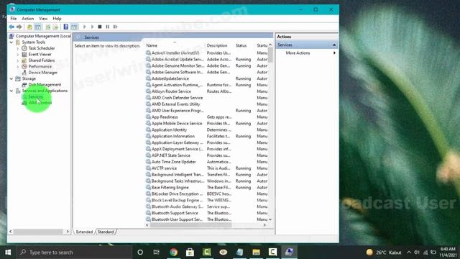
Task: Select Event Viewer in the tree
Action: coord(40,55)
